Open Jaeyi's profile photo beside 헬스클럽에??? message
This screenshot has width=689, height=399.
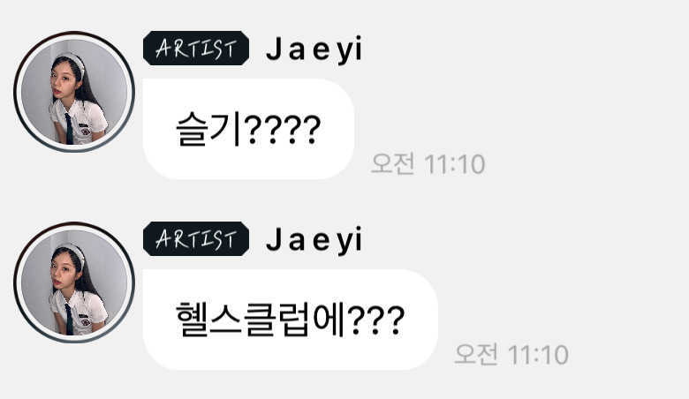click(74, 282)
